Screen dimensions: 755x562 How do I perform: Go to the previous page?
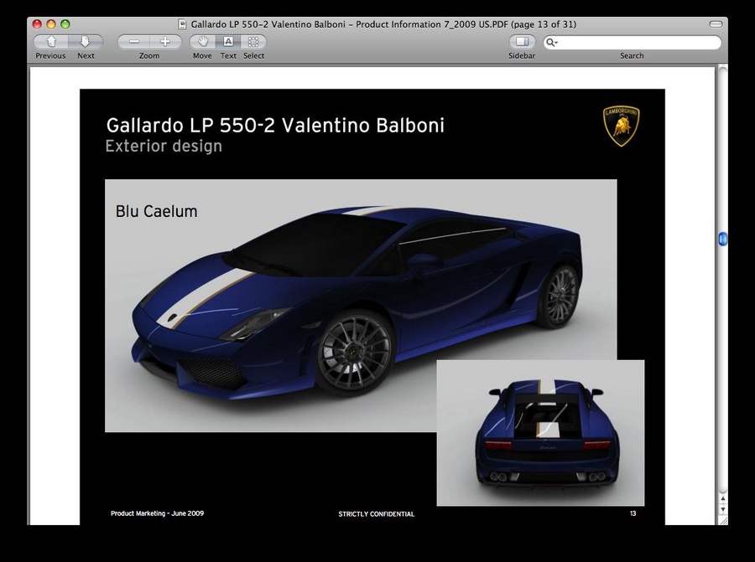coord(51,41)
